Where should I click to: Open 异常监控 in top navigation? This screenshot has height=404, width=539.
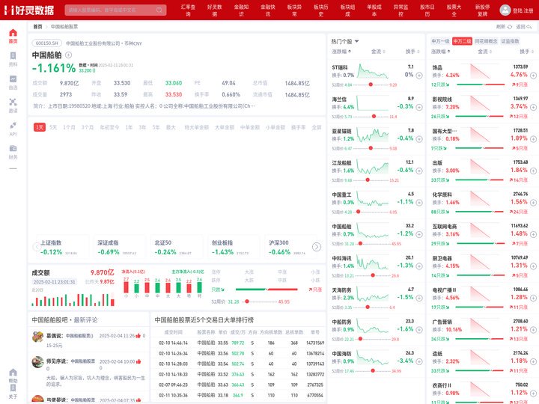pos(401,10)
